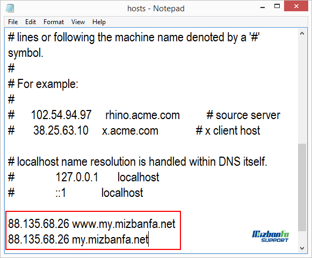The width and height of the screenshot is (312, 258).
Task: Click the vertical scrollbar thumb
Action: [302, 187]
